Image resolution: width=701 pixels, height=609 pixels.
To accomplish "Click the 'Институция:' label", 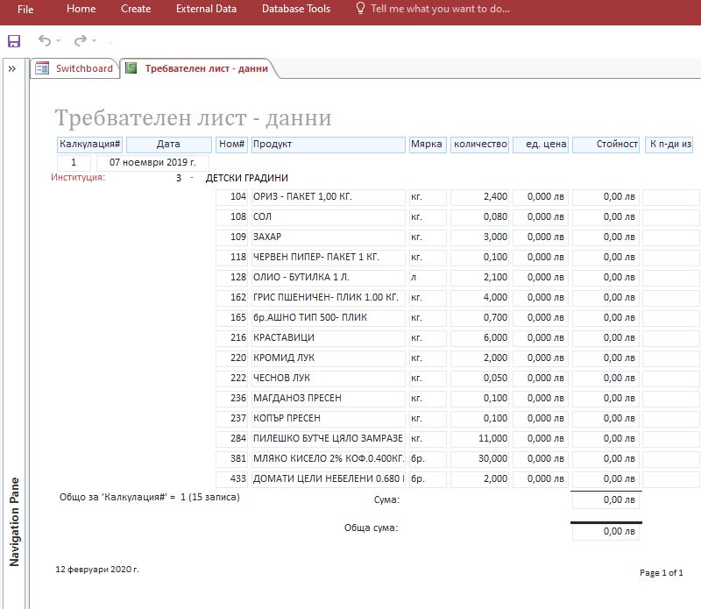I will pos(78,178).
